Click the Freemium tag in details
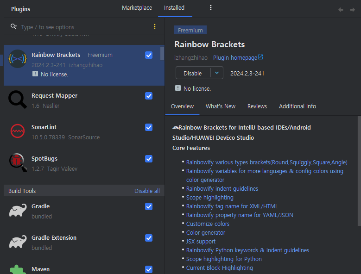This screenshot has height=274, width=361. click(190, 30)
